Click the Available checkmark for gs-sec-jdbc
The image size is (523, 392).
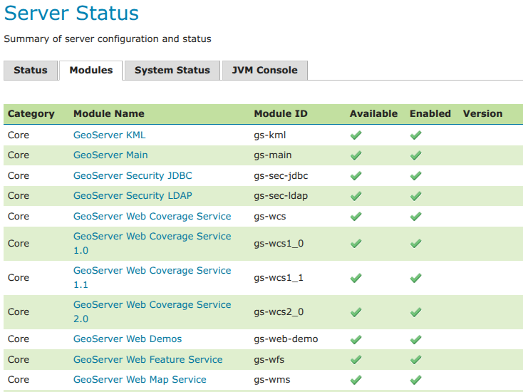tap(356, 175)
